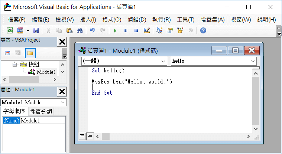Click code window horizontal scroll right arrow
This screenshot has width=282, height=154.
248,137
